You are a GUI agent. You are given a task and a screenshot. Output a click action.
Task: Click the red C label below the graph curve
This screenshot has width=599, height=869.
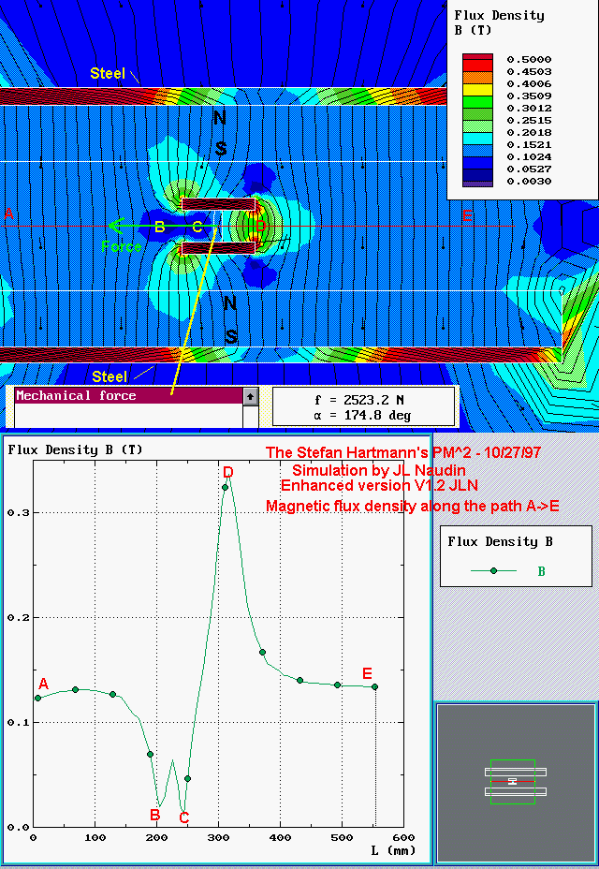pos(184,817)
